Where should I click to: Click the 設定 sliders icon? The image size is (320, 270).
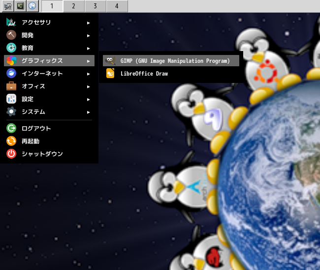tap(11, 99)
